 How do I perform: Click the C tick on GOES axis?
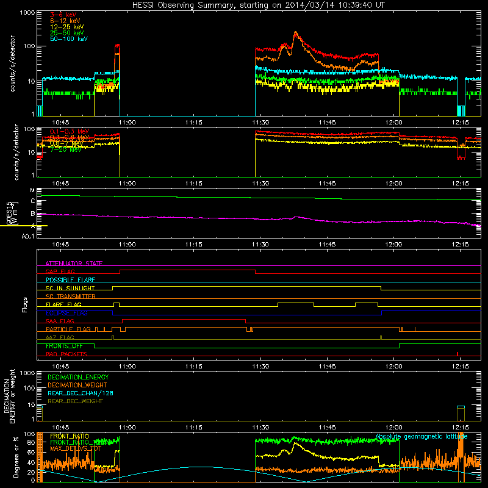click(x=33, y=201)
